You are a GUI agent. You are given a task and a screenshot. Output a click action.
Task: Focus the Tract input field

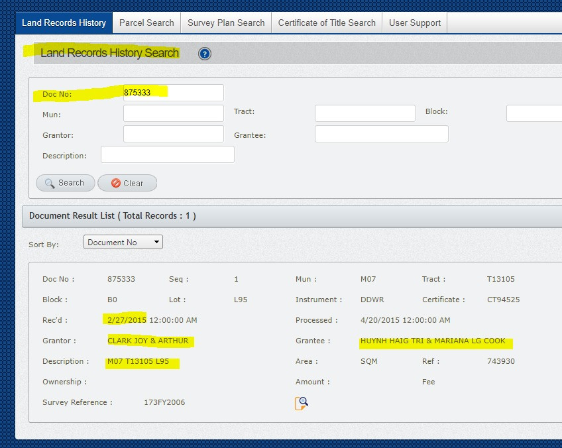[365, 113]
